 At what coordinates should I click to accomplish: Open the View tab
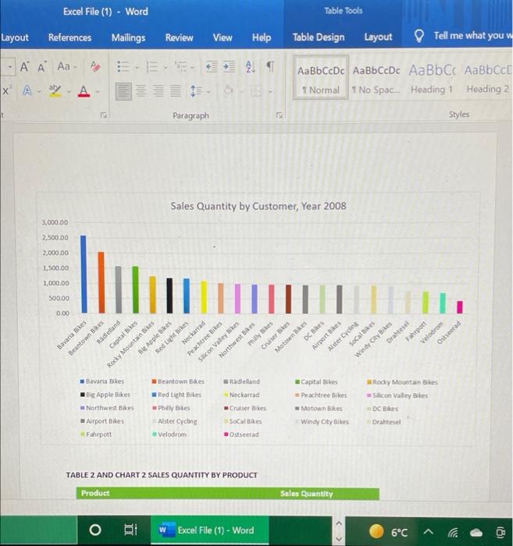tap(223, 37)
